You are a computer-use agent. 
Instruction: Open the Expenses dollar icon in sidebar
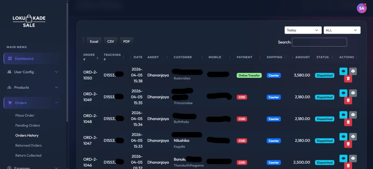click(10, 168)
